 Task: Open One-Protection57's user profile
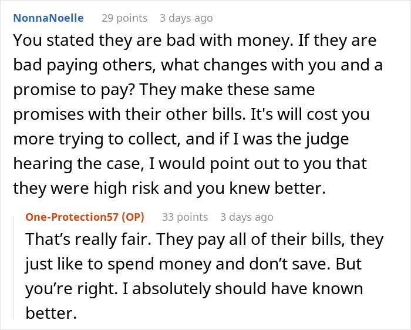pyautogui.click(x=73, y=217)
